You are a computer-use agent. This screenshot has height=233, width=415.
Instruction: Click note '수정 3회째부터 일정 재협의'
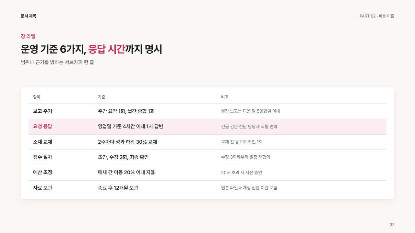[x=246, y=157]
